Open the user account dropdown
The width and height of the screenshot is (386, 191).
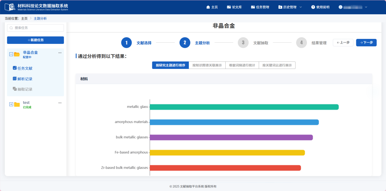pos(353,7)
